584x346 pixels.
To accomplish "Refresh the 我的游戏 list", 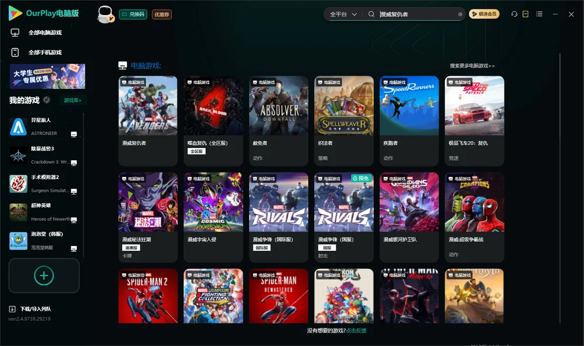I will pyautogui.click(x=47, y=100).
